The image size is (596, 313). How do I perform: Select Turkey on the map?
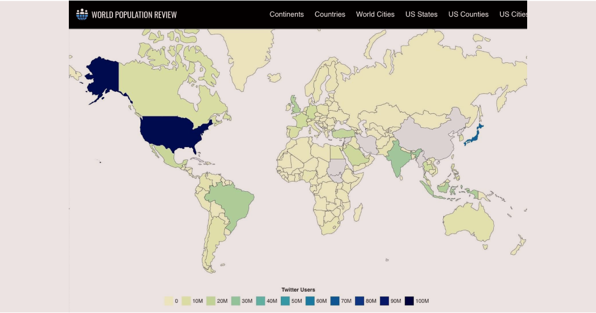tap(344, 133)
